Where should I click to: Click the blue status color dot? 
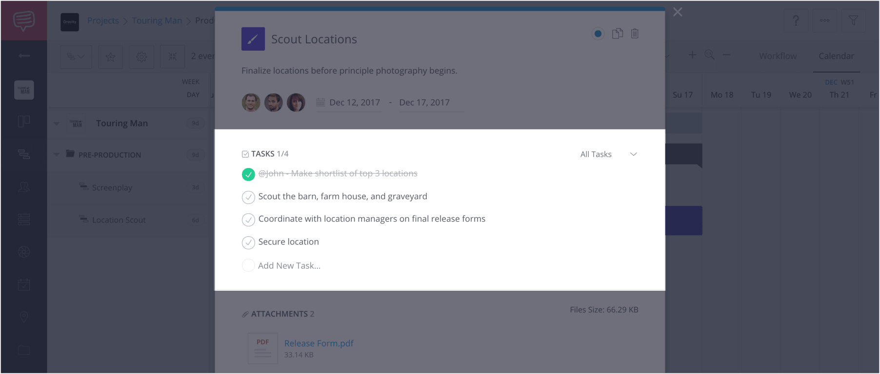[x=598, y=34]
